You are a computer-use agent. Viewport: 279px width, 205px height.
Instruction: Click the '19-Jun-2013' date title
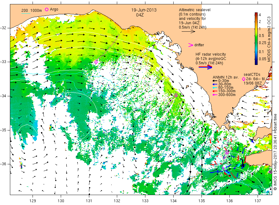144,10
